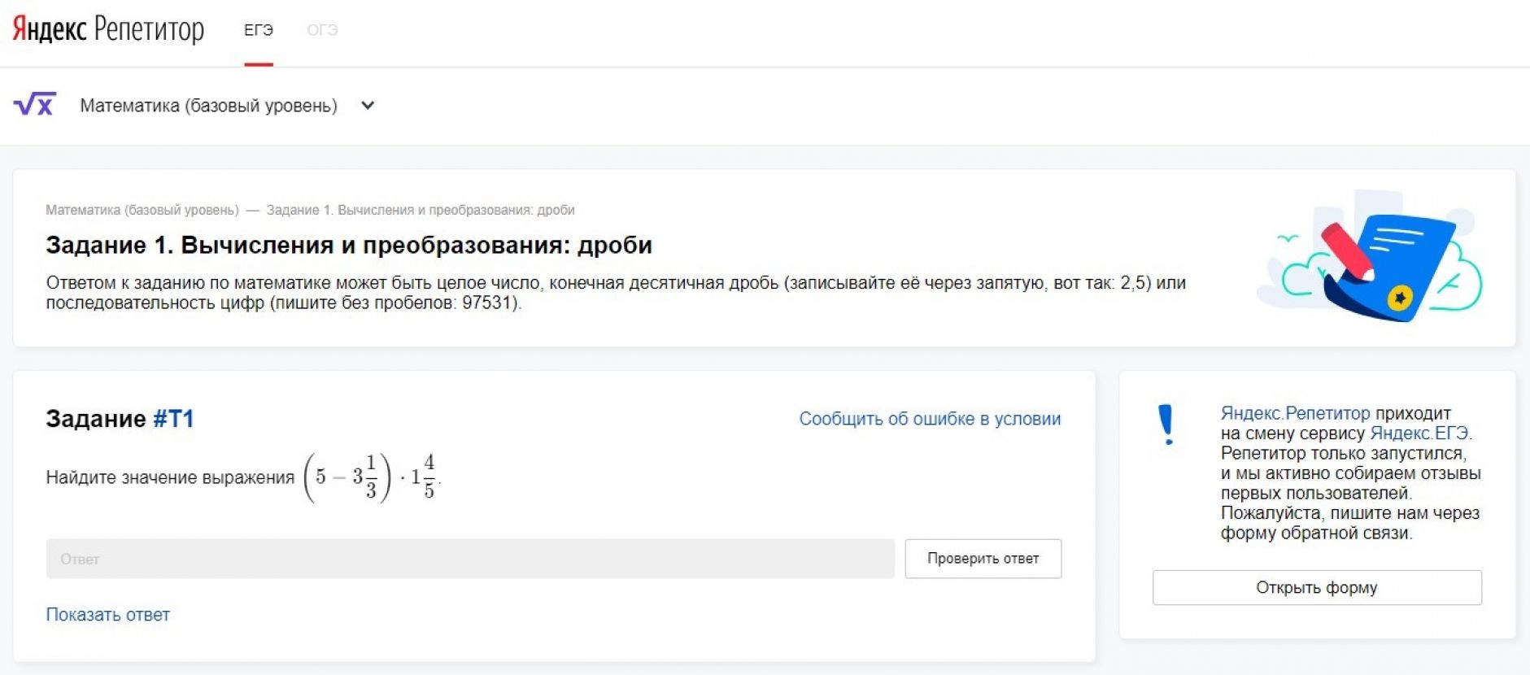Image resolution: width=1530 pixels, height=675 pixels.
Task: Click the text Найдите значение выражения
Action: click(x=170, y=477)
